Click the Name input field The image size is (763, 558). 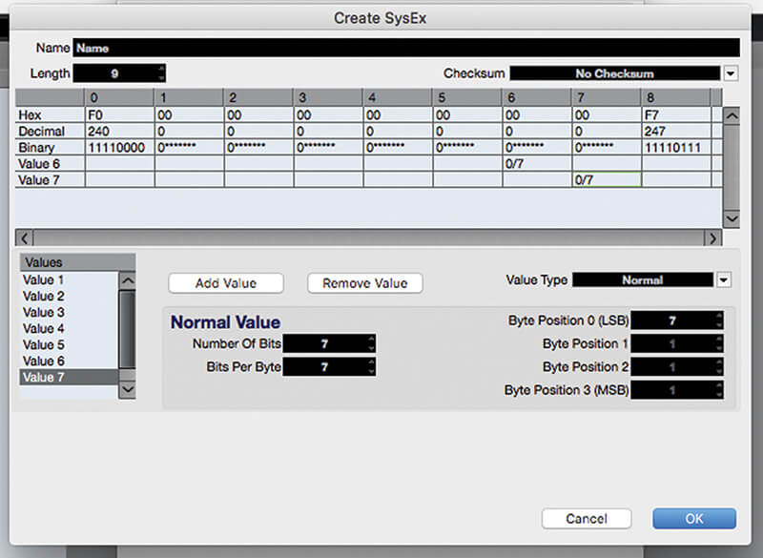(286, 47)
